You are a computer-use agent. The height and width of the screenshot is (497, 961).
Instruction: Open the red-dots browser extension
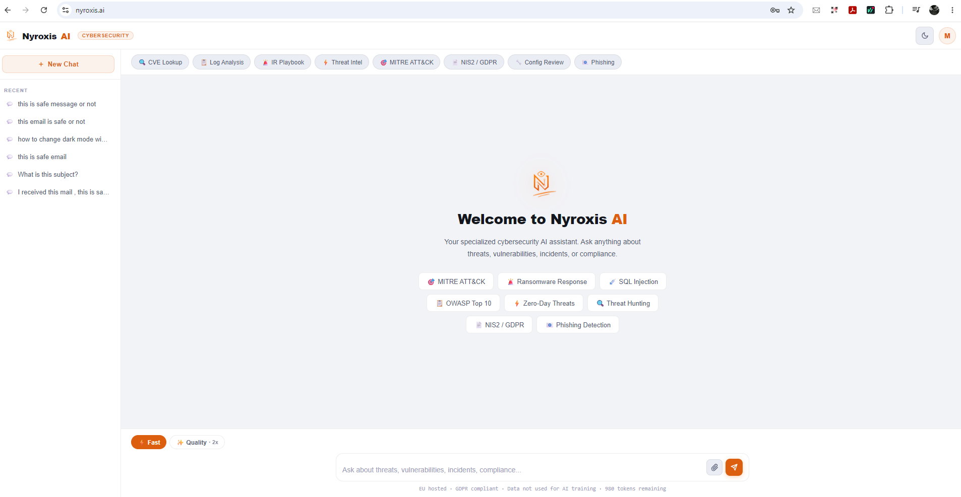tap(834, 10)
